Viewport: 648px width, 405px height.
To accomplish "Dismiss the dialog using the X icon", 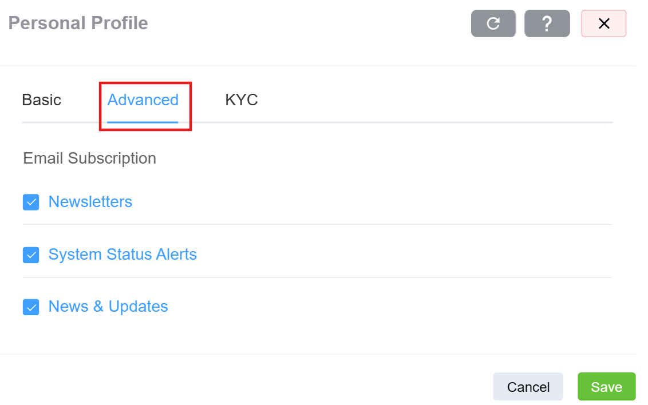I will pos(603,23).
